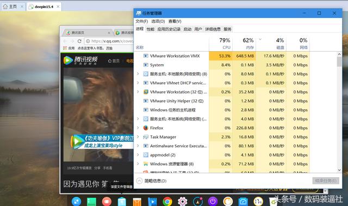Open the deepin launcher icon in the dock
The image size is (348, 206).
(x=76, y=201)
